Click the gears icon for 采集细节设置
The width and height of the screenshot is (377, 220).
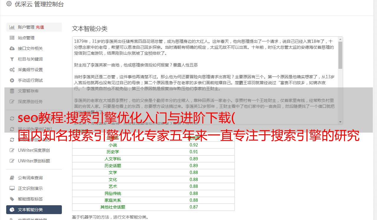(12, 70)
